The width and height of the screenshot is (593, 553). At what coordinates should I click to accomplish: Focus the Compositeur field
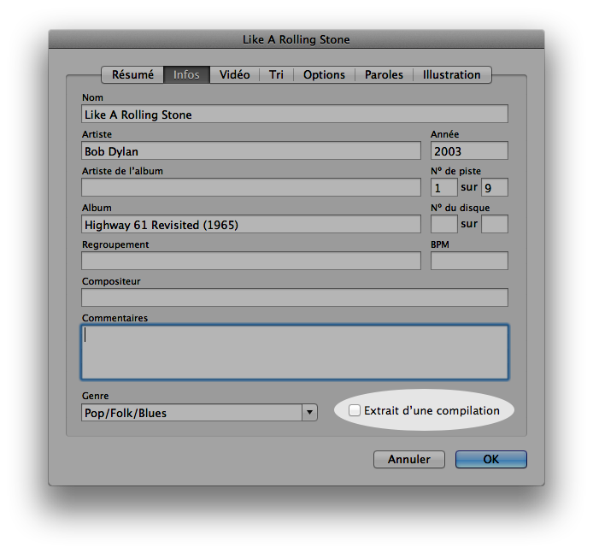click(x=295, y=297)
